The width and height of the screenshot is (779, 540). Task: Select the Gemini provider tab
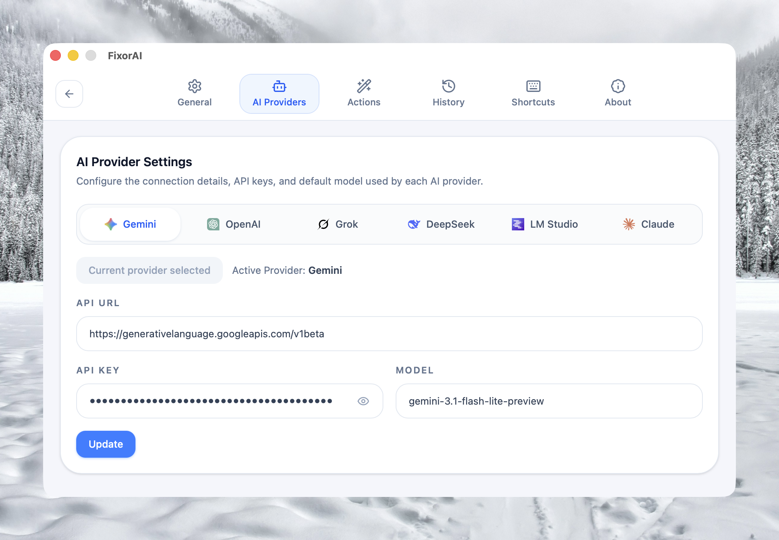click(x=130, y=224)
